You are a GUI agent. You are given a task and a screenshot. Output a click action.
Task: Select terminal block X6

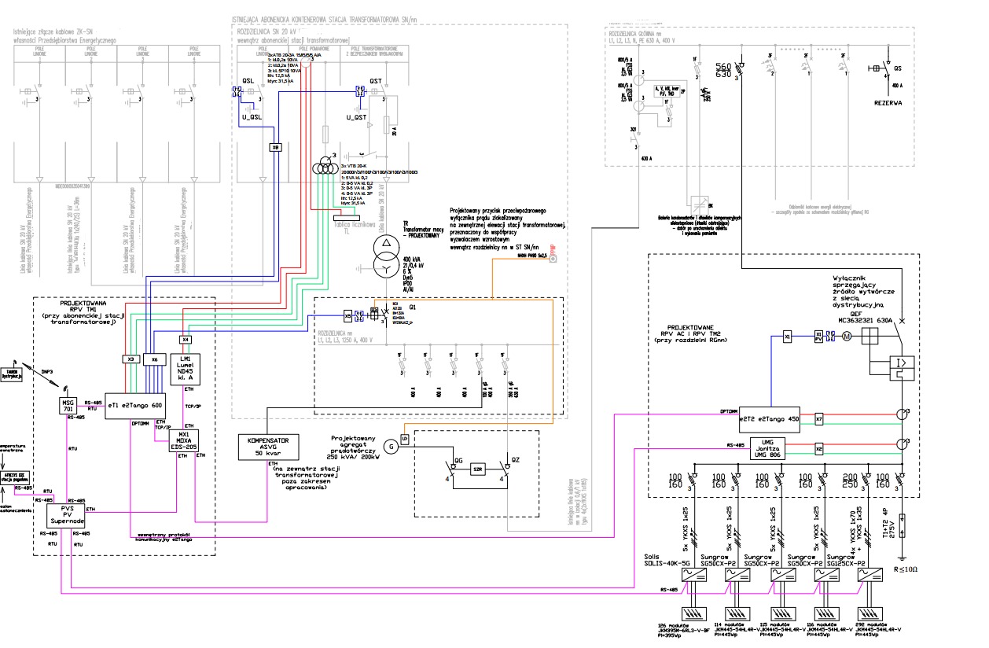156,359
